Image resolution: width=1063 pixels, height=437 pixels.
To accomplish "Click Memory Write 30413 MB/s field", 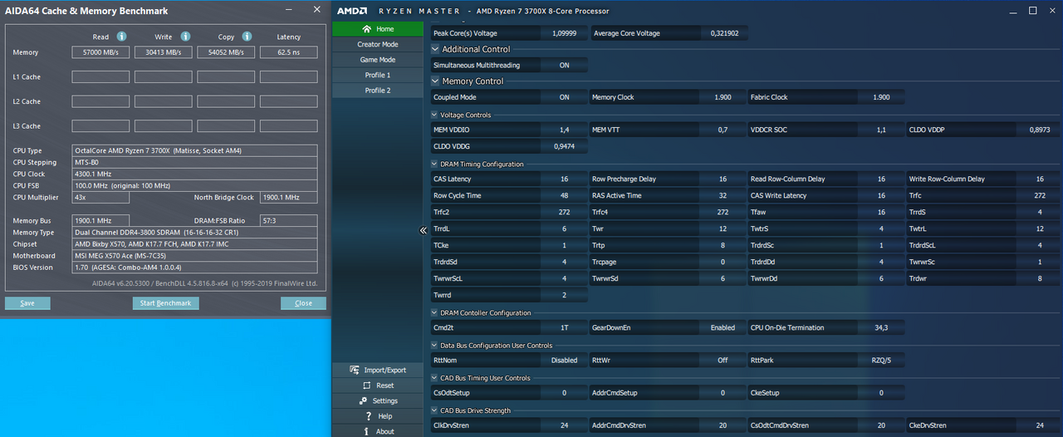I will [164, 52].
